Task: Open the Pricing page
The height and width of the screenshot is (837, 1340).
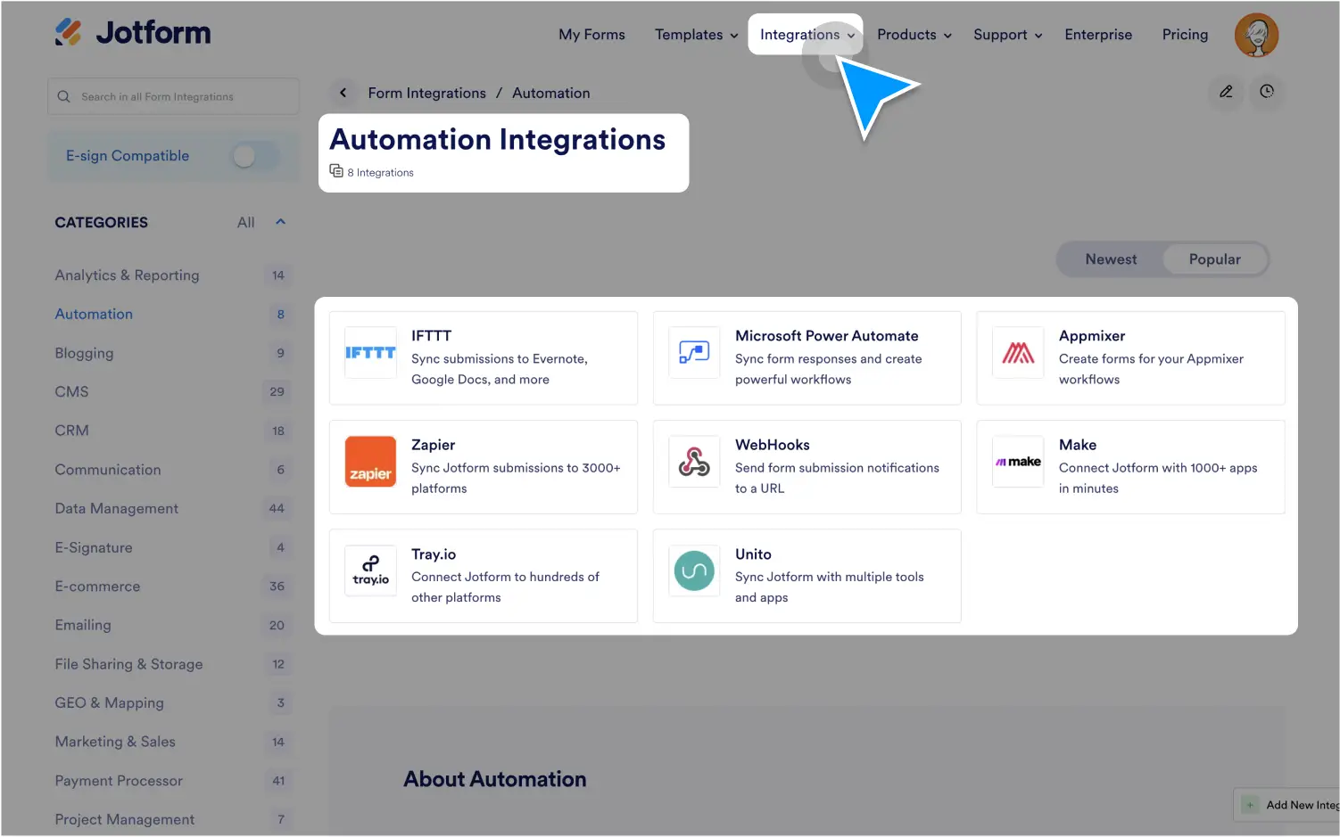Action: click(x=1185, y=34)
